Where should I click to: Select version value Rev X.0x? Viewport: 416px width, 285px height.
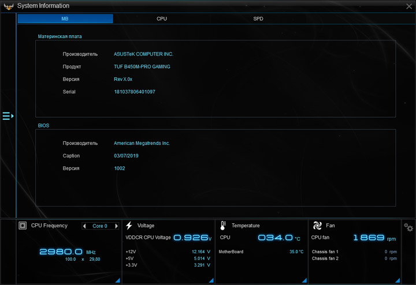tap(123, 79)
